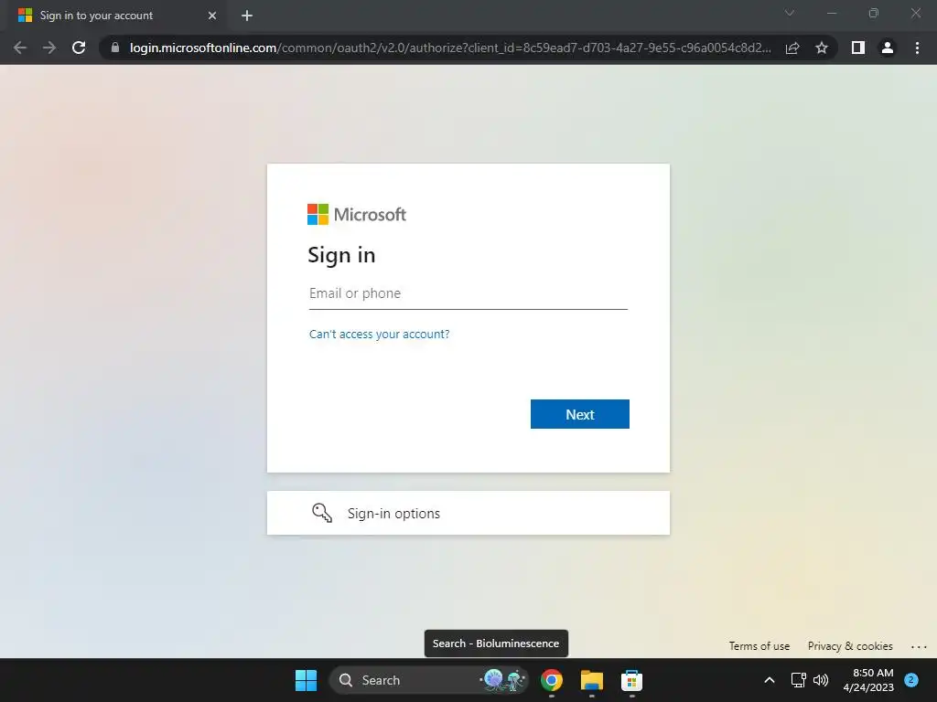The width and height of the screenshot is (937, 702).
Task: Bookmark this page with the star
Action: pyautogui.click(x=822, y=48)
